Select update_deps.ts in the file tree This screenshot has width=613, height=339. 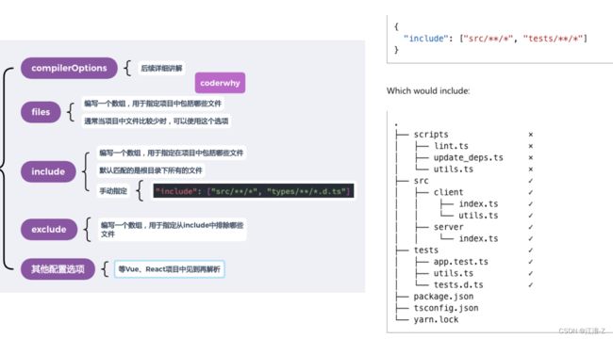click(x=468, y=157)
